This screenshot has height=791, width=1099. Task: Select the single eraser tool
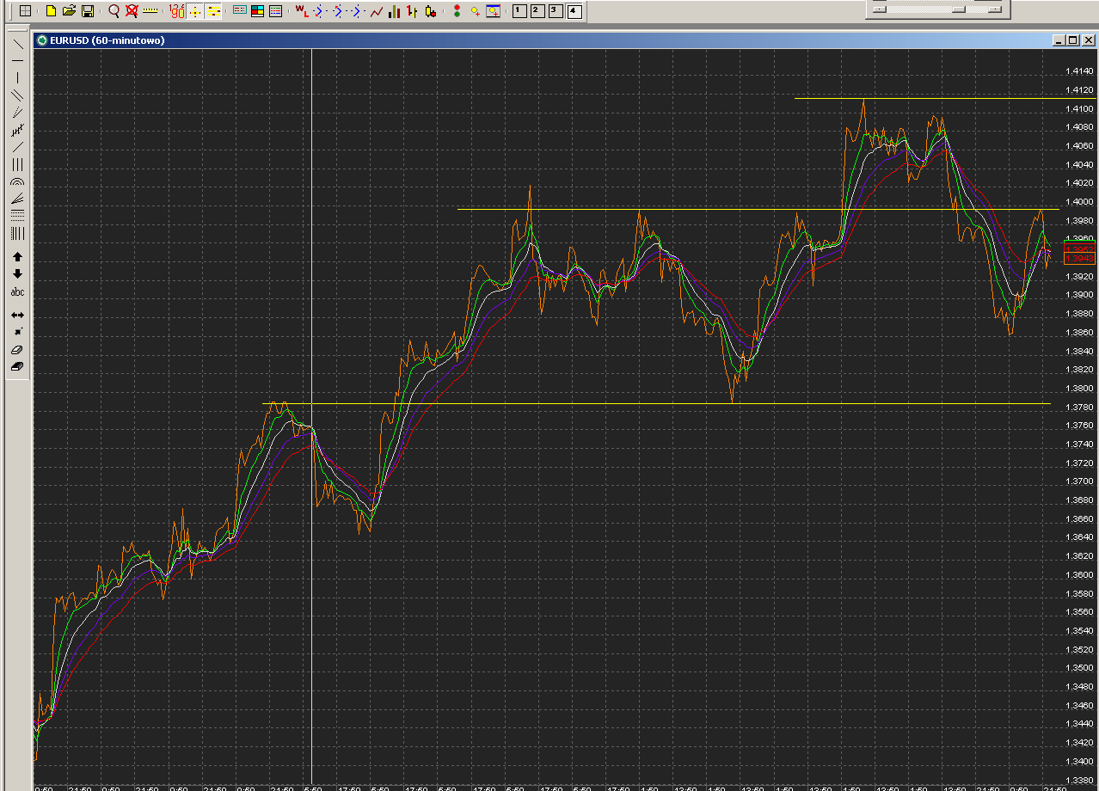[x=17, y=350]
